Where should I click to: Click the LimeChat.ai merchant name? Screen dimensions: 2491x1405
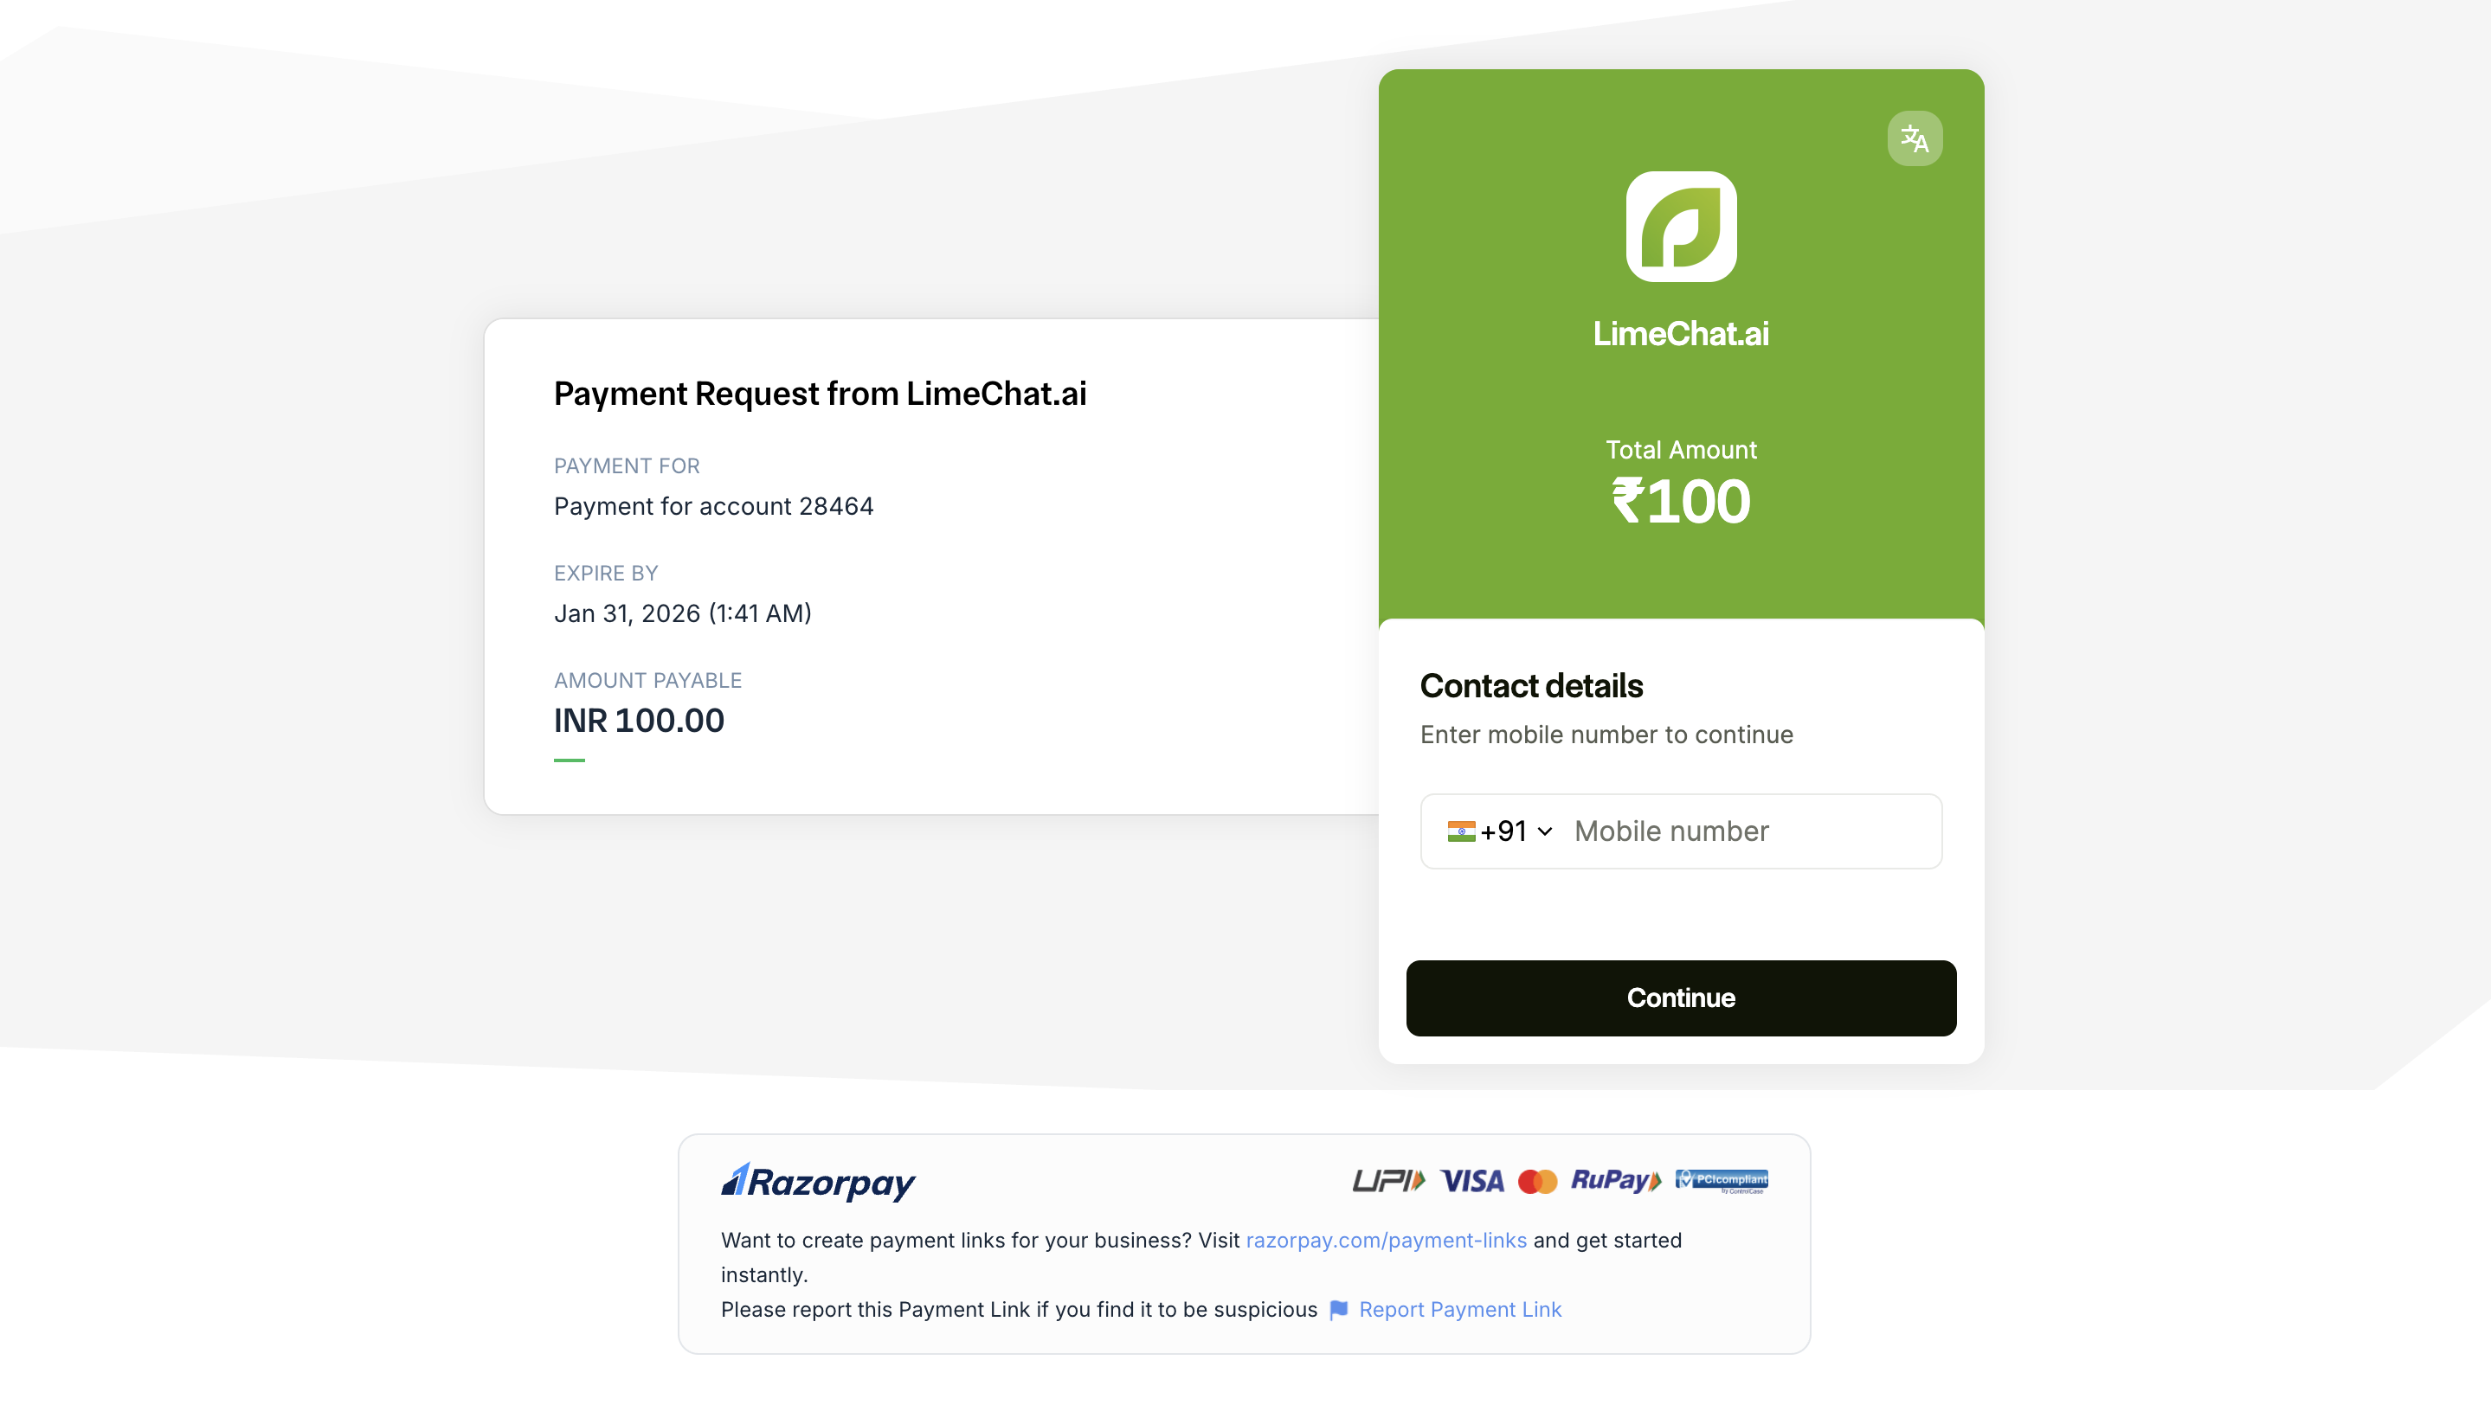point(1681,333)
